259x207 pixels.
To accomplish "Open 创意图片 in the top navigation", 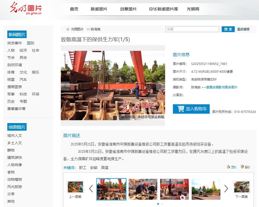I will click(x=128, y=9).
